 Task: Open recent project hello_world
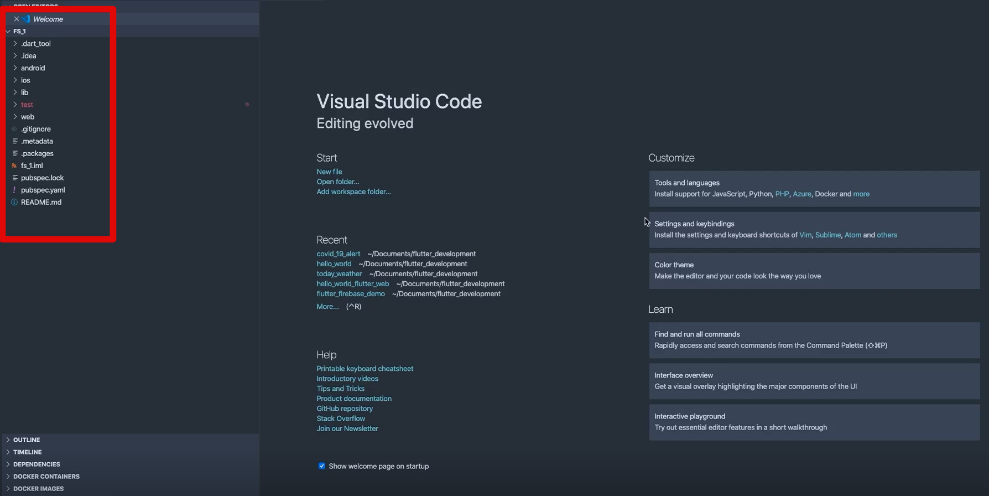(334, 263)
